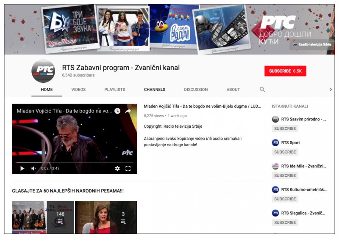Subscribe to RTS Kulturno-umetnički channel

[x=285, y=199]
